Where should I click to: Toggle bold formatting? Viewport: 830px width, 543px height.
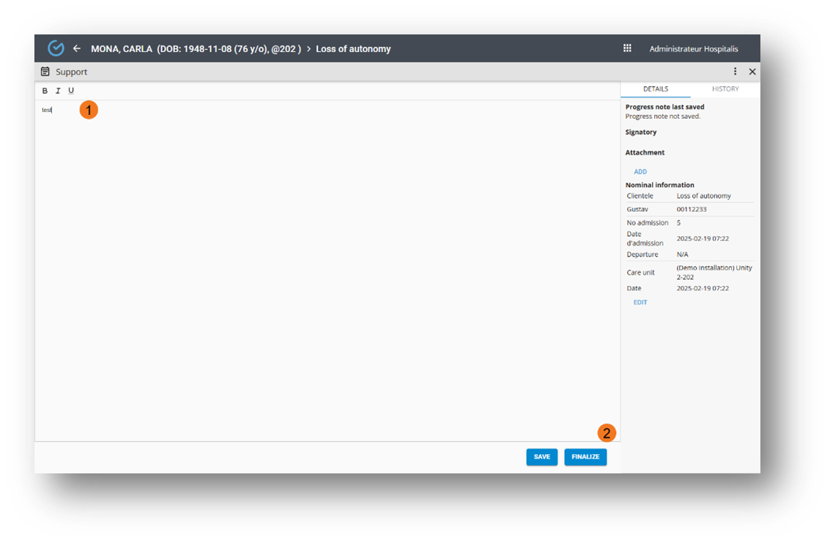[45, 91]
